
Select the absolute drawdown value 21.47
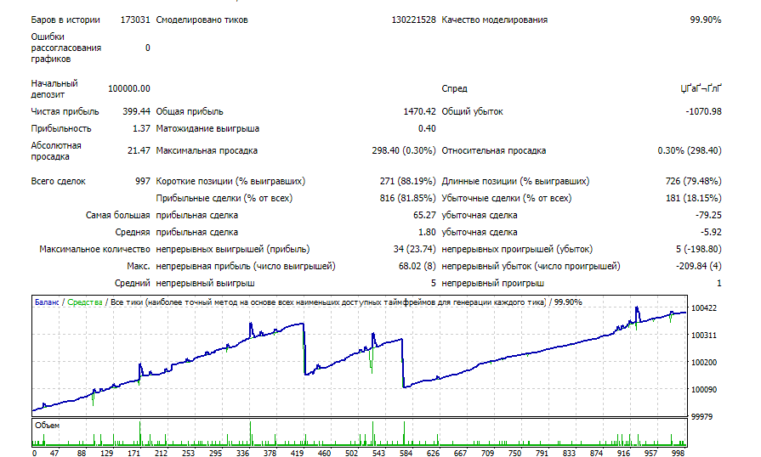click(x=139, y=150)
